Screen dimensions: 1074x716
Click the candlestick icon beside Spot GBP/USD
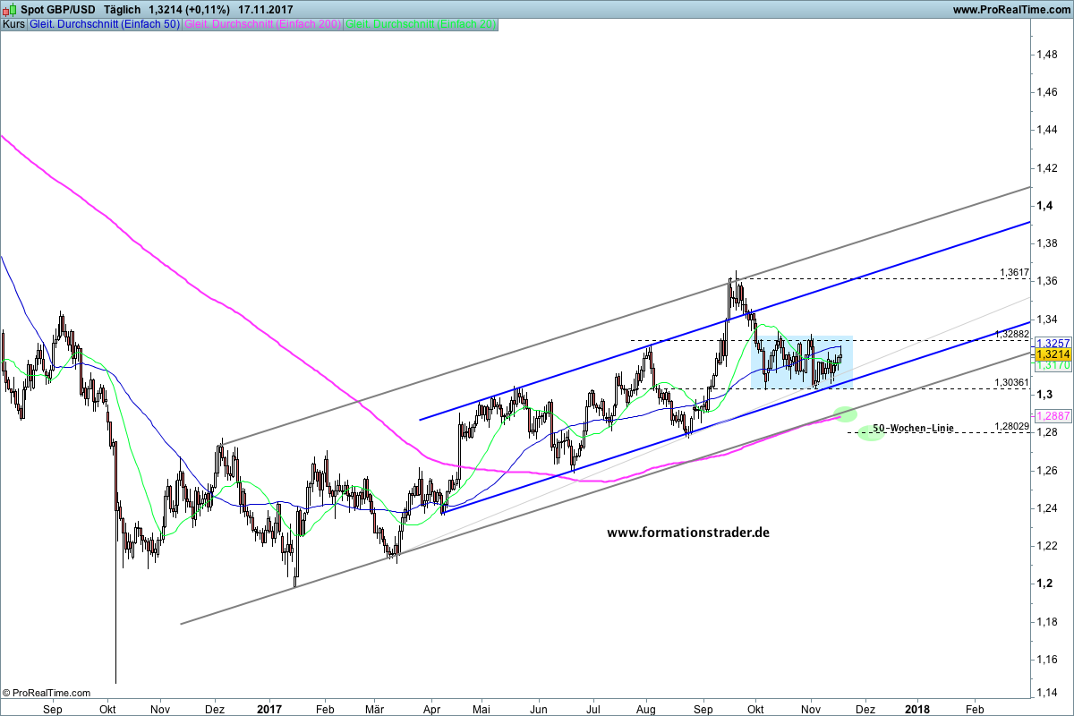click(x=9, y=9)
